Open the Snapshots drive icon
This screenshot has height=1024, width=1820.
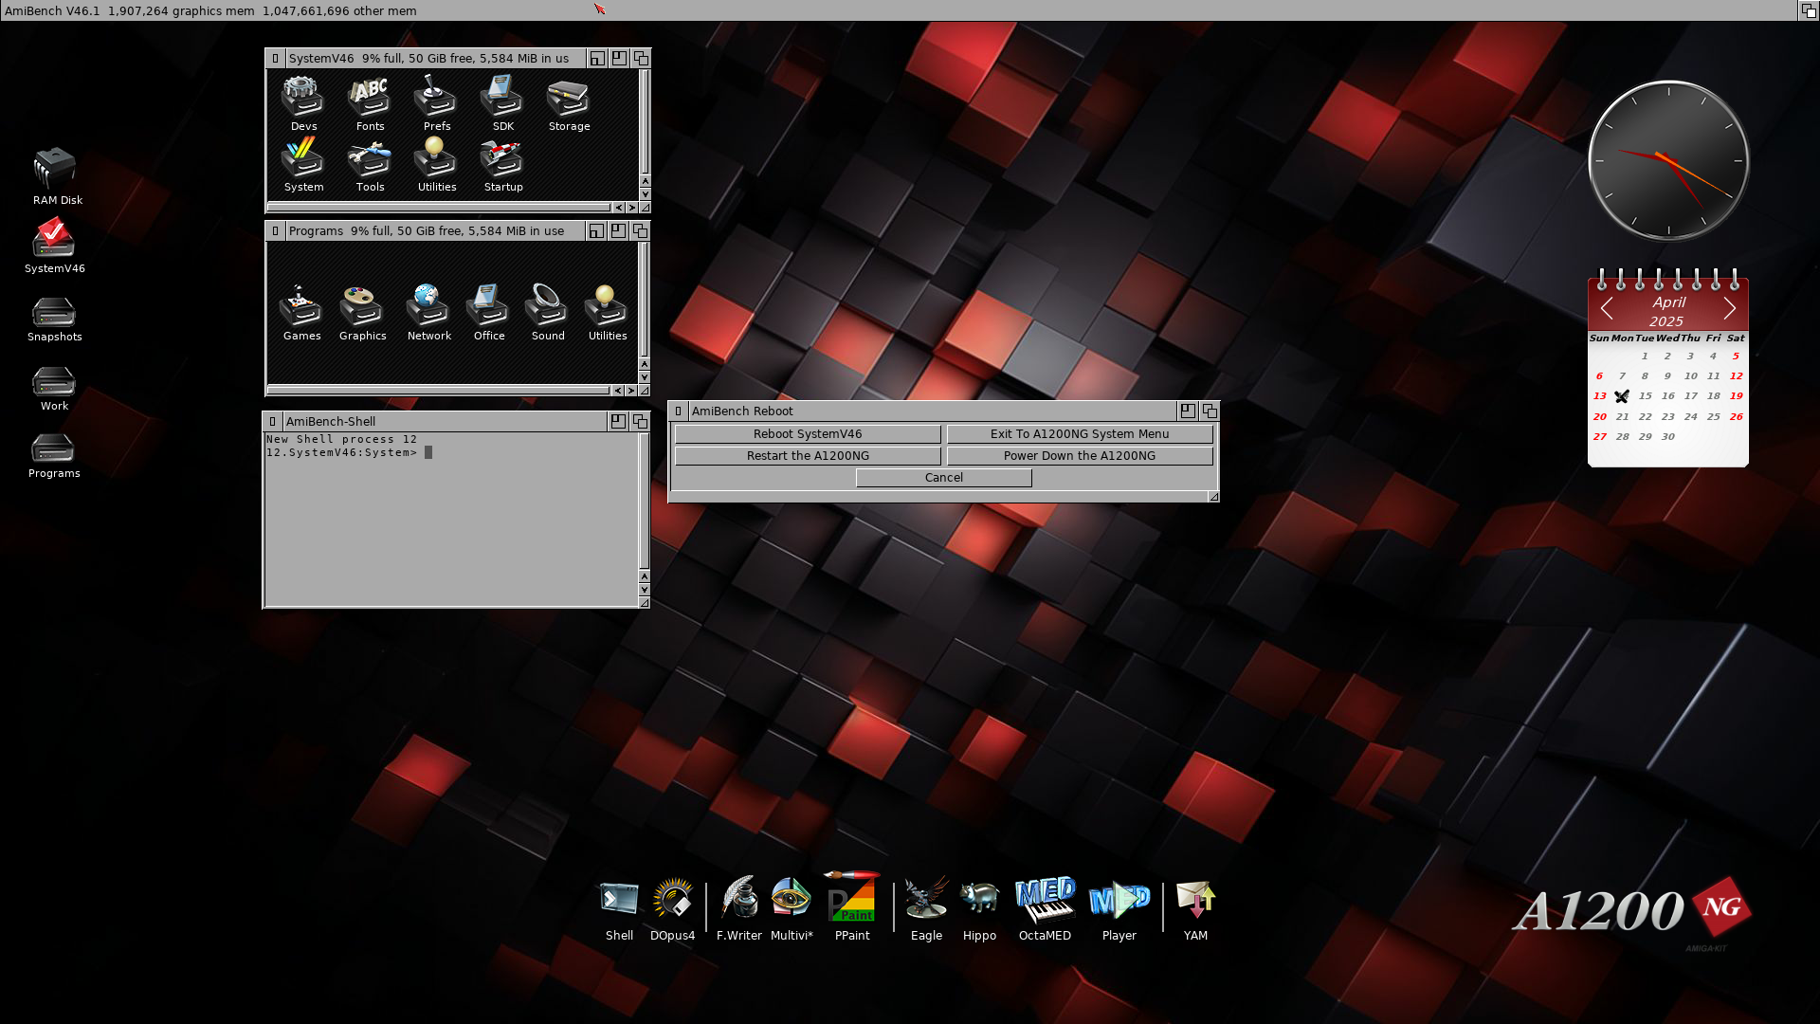pyautogui.click(x=54, y=314)
